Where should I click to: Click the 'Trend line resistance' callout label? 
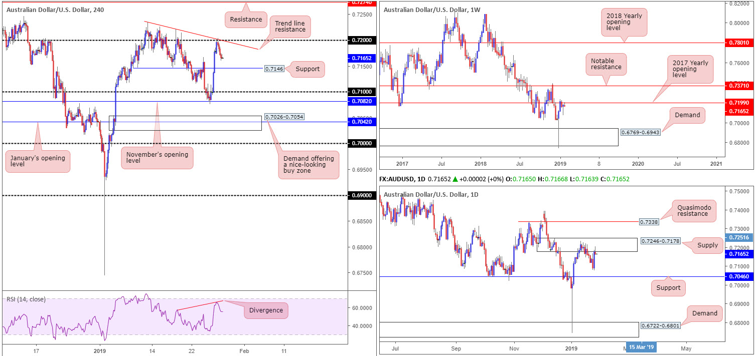tap(290, 26)
